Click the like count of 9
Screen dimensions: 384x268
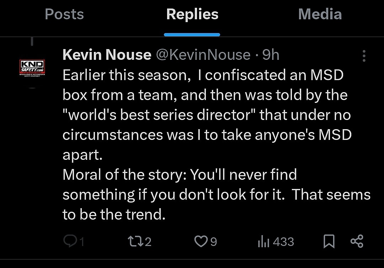click(213, 242)
